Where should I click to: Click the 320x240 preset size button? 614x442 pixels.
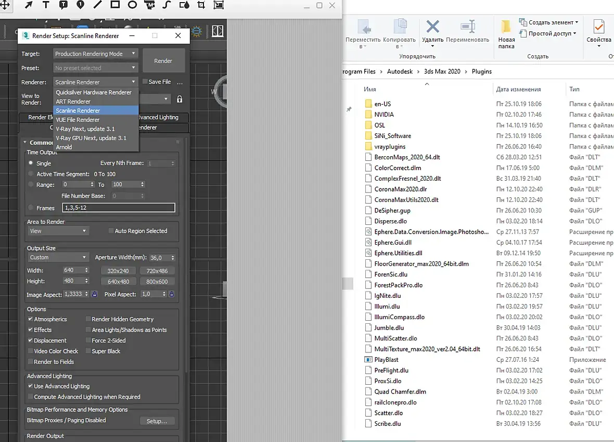click(118, 271)
